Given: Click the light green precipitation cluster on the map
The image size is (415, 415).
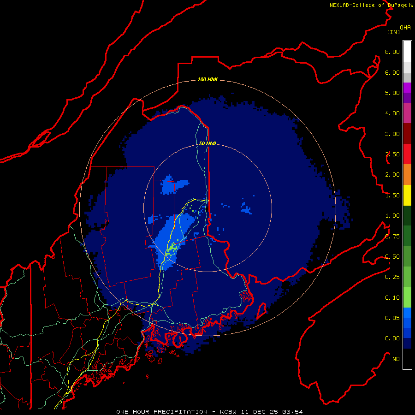Looking at the screenshot, I should (172, 249).
